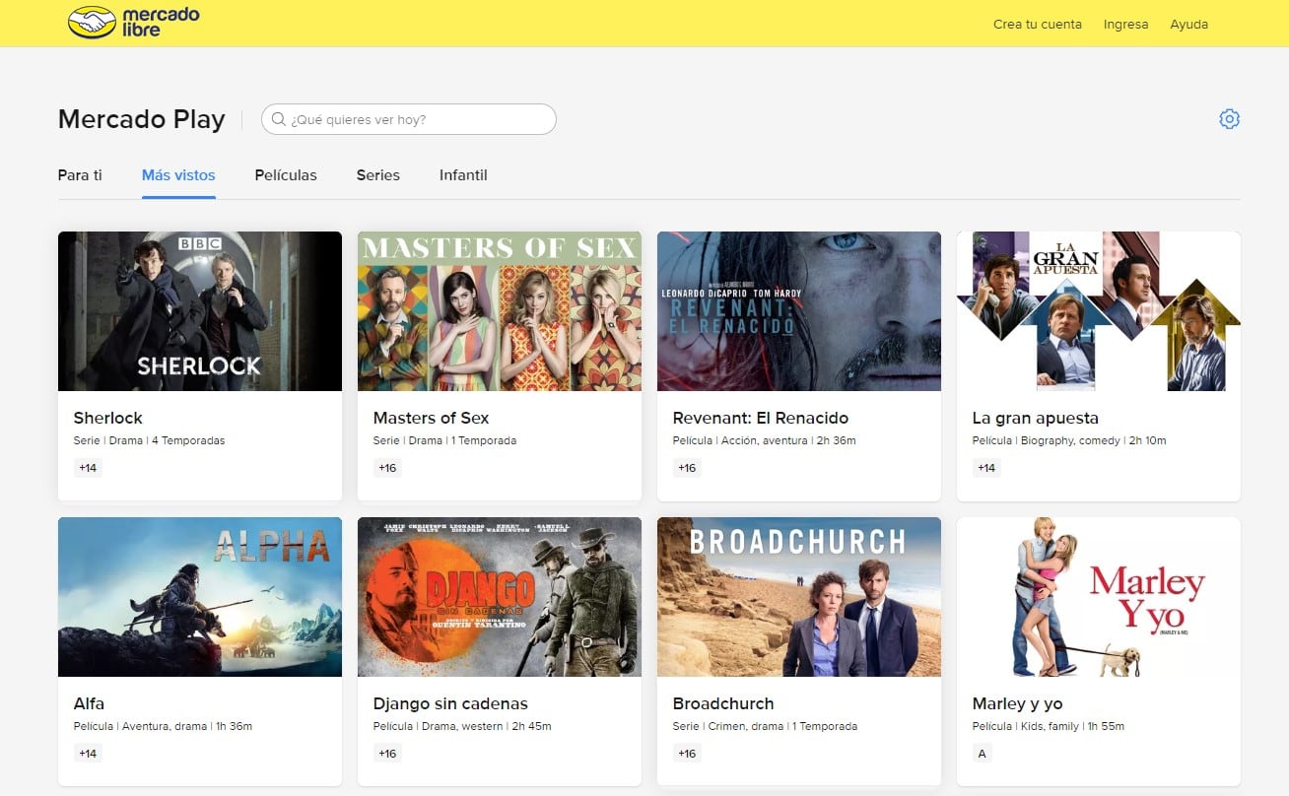Open the Alpha movie poster

click(x=200, y=597)
